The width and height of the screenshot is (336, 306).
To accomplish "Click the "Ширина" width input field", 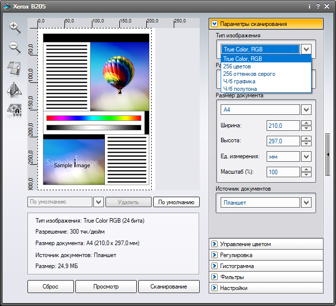I will 284,125.
